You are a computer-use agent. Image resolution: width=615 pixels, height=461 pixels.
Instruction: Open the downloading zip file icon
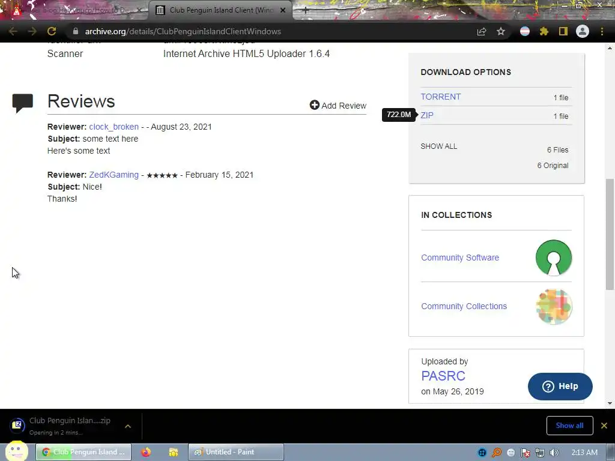coord(17,426)
